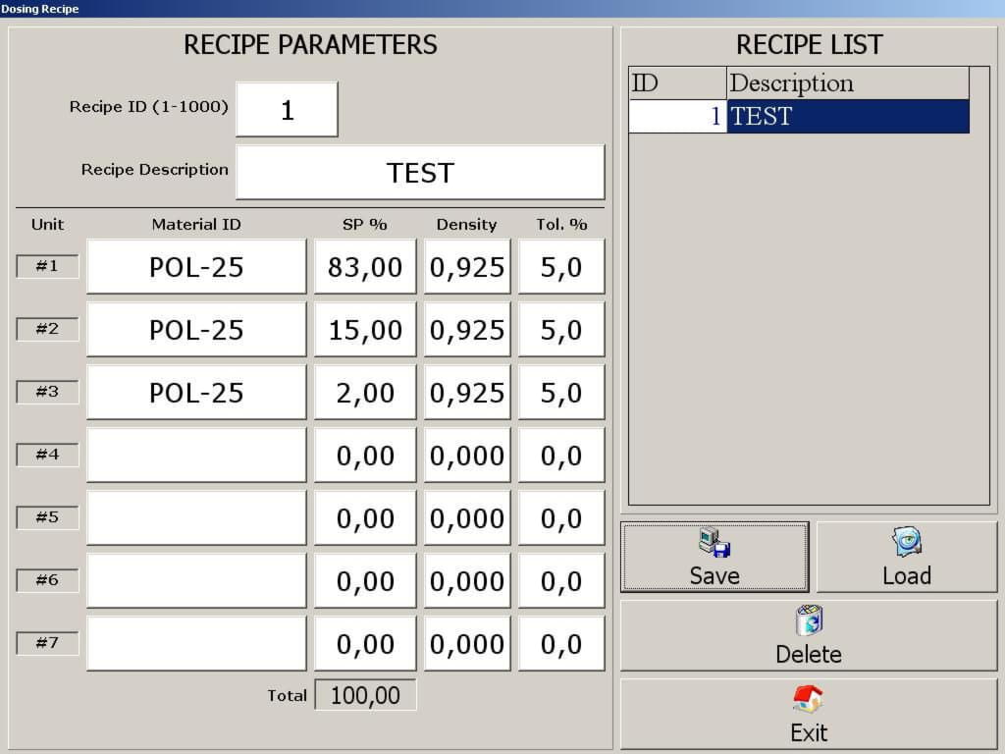1005x754 pixels.
Task: Select TEST recipe in Recipe List
Action: [846, 117]
